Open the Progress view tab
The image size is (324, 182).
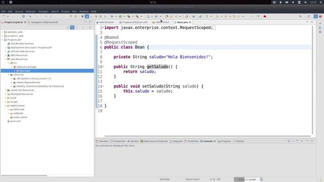pos(224,141)
